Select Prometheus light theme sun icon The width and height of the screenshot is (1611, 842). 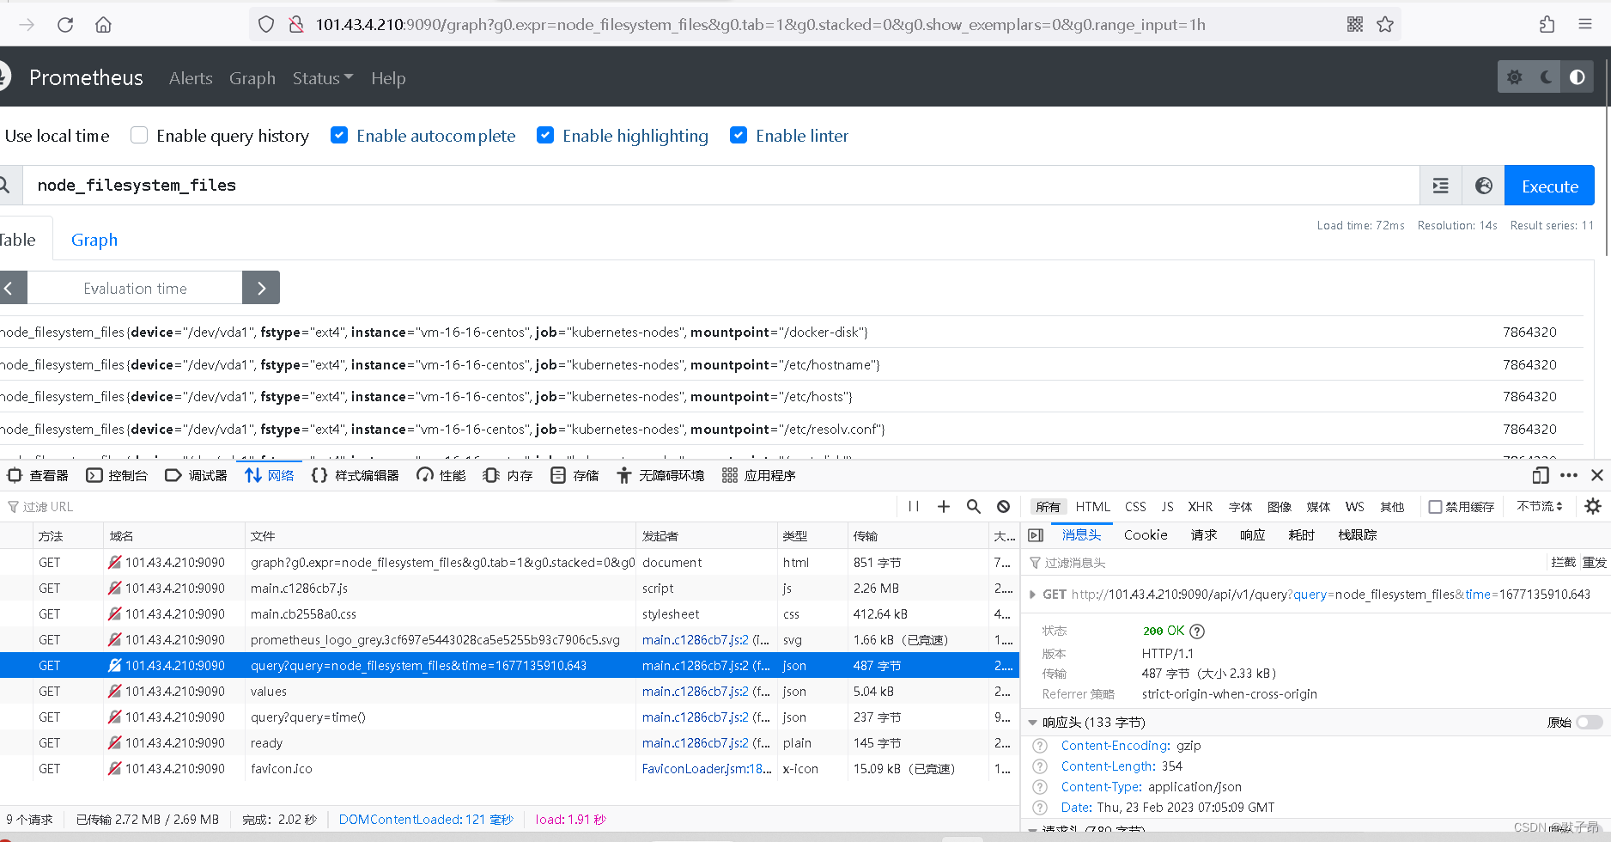pos(1515,77)
